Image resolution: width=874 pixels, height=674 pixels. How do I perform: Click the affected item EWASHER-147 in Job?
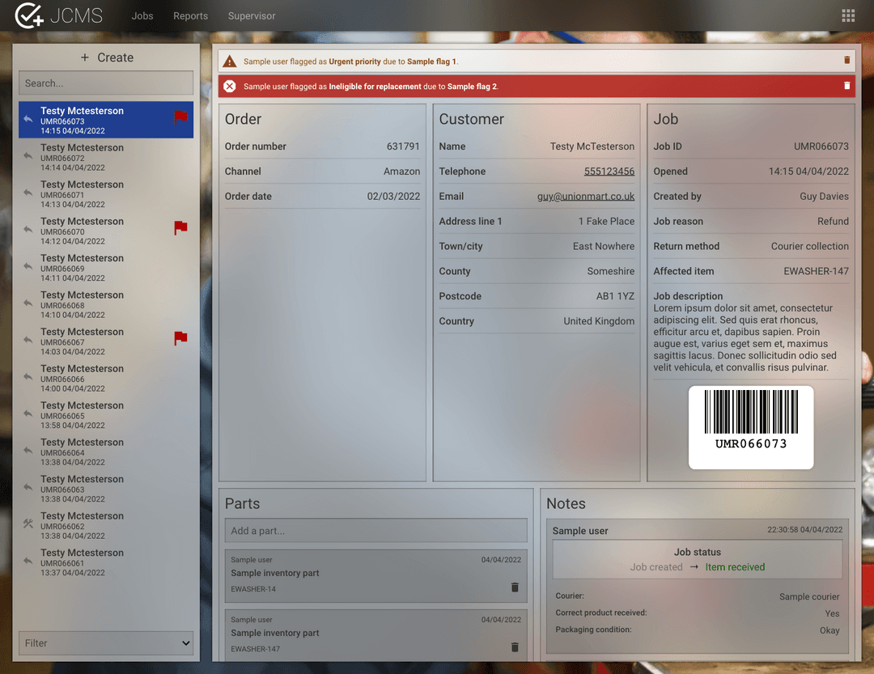[x=816, y=271]
